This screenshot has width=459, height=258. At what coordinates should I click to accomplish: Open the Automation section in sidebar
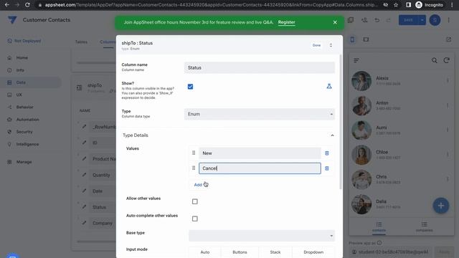point(27,120)
